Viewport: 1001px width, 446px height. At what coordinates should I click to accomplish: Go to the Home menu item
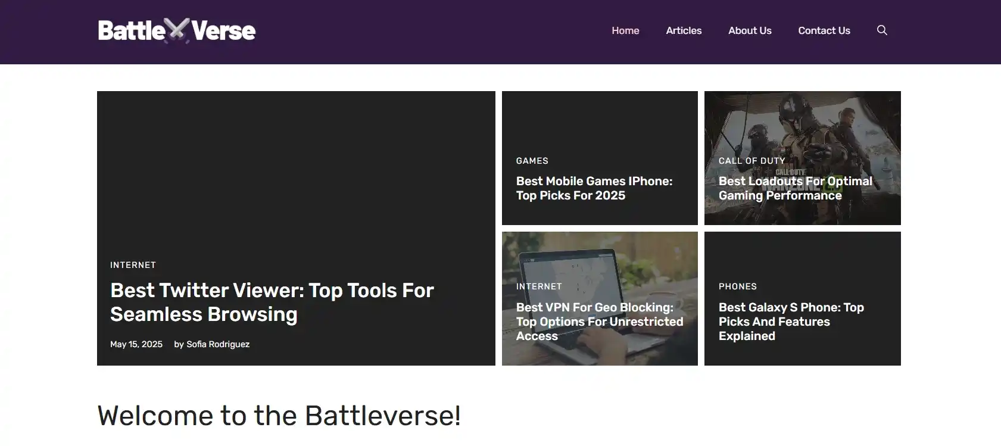[x=625, y=30]
